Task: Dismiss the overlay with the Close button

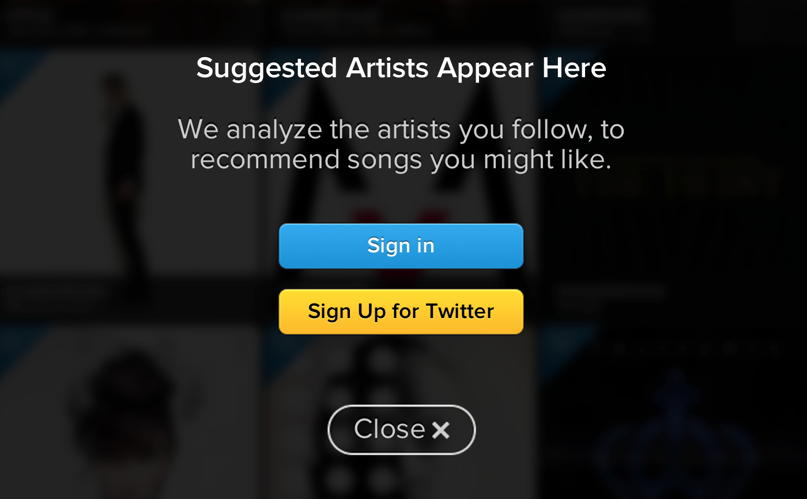Action: [401, 430]
